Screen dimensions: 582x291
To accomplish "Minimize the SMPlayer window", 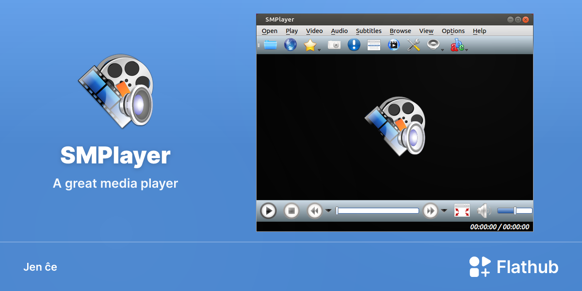I will [x=510, y=20].
